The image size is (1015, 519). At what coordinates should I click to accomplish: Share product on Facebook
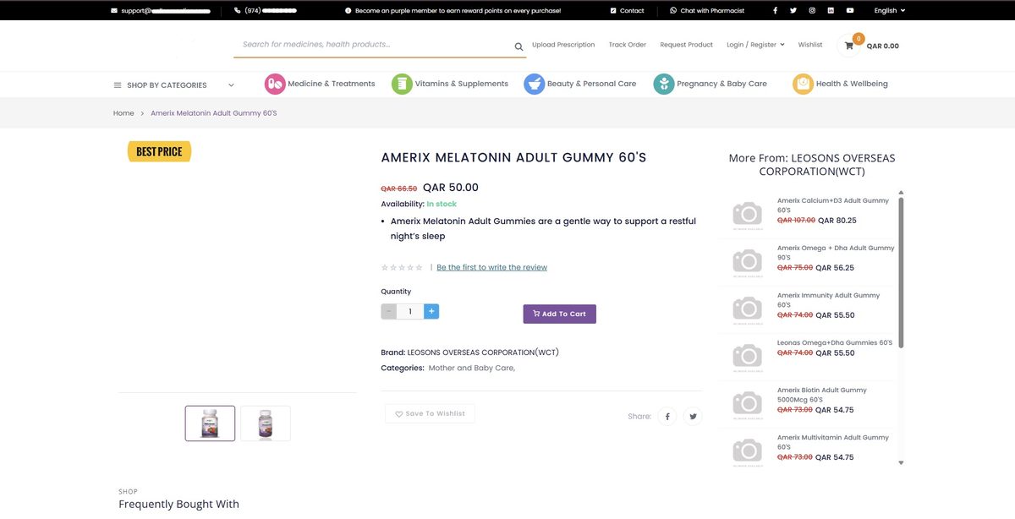pos(667,416)
